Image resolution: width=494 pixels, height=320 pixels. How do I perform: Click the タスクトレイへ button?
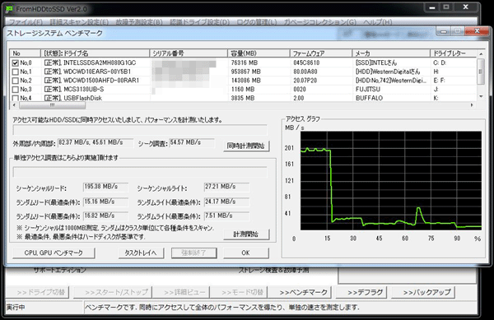(x=141, y=253)
